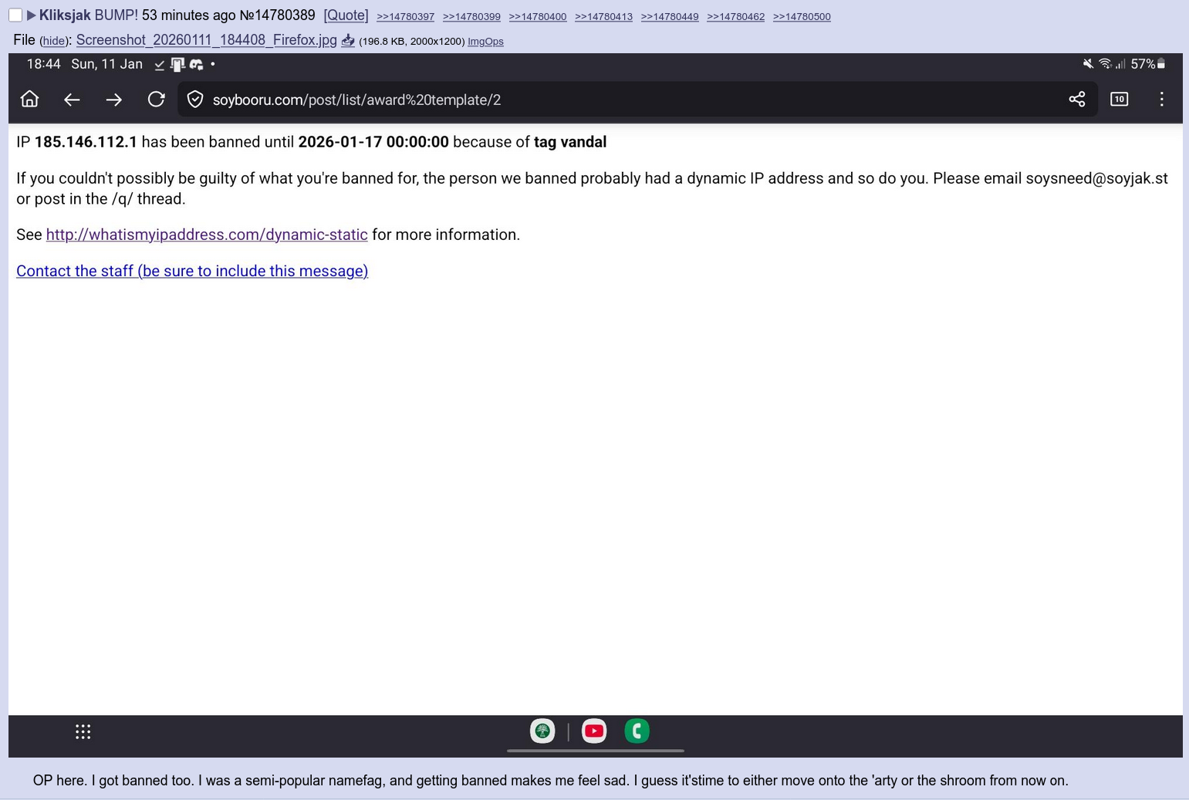
Task: Click the share icon in the browser toolbar
Action: coord(1077,99)
